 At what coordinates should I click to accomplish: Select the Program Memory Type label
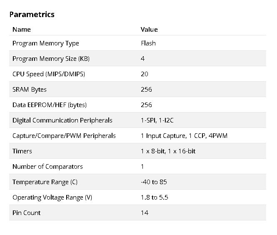(x=45, y=43)
